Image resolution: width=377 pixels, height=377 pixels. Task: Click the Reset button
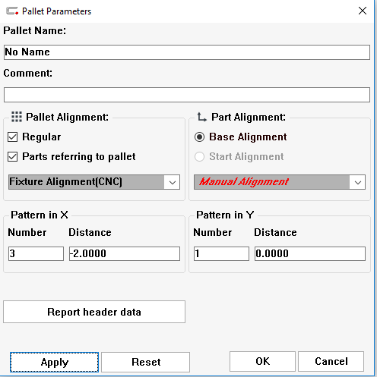pos(146,362)
